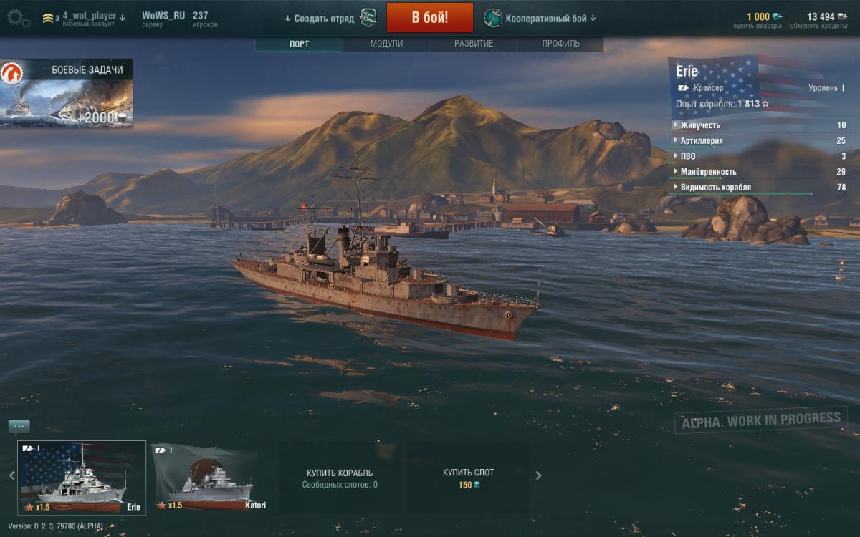Click the squad ship emblem icon
860x537 pixels.
pos(368,17)
